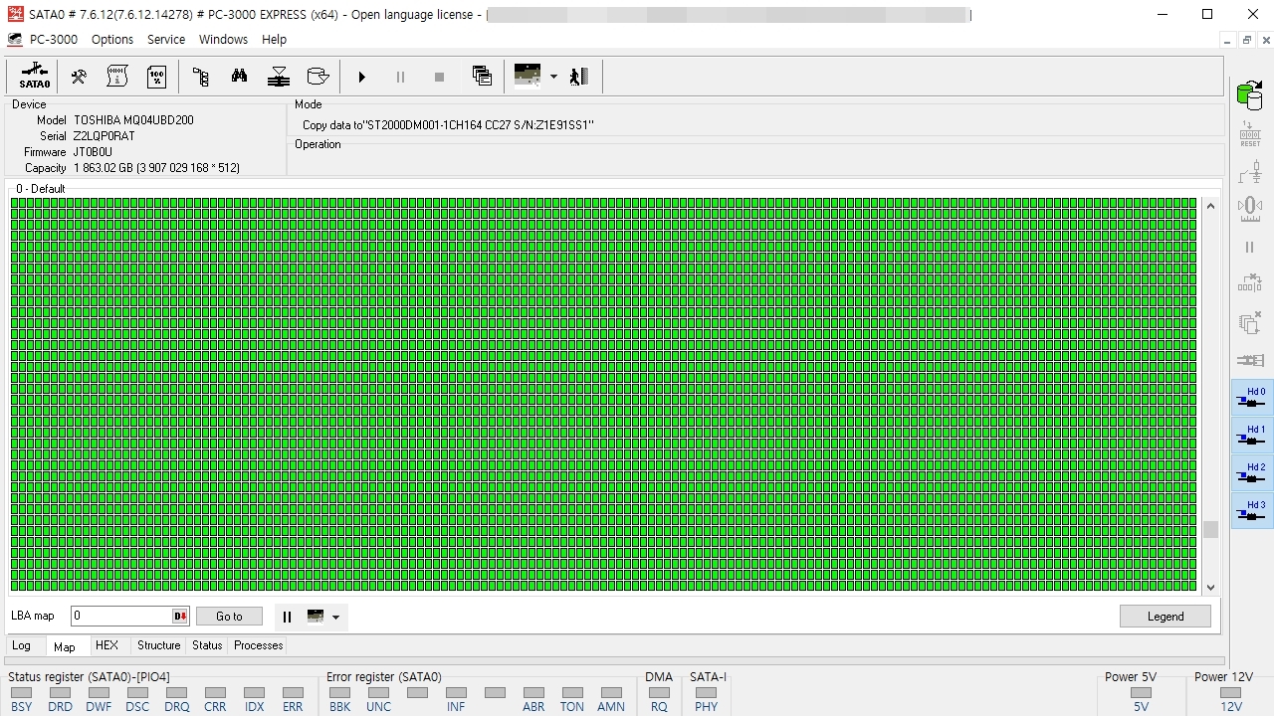Click the model text TOSHIBA MQ04UBD200
This screenshot has width=1274, height=716.
(133, 120)
